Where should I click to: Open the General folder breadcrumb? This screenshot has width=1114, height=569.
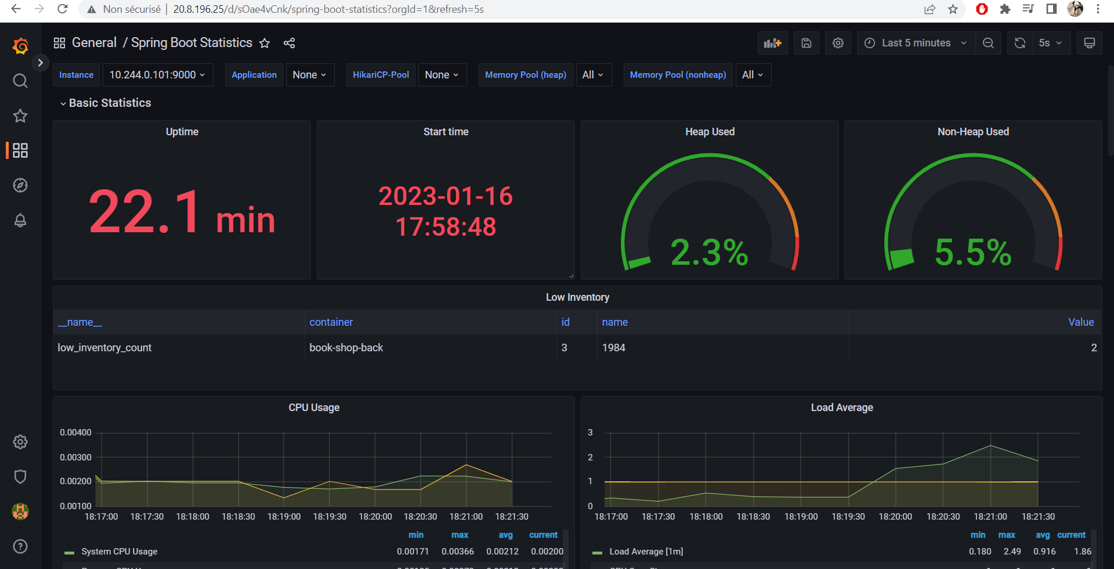pos(94,43)
